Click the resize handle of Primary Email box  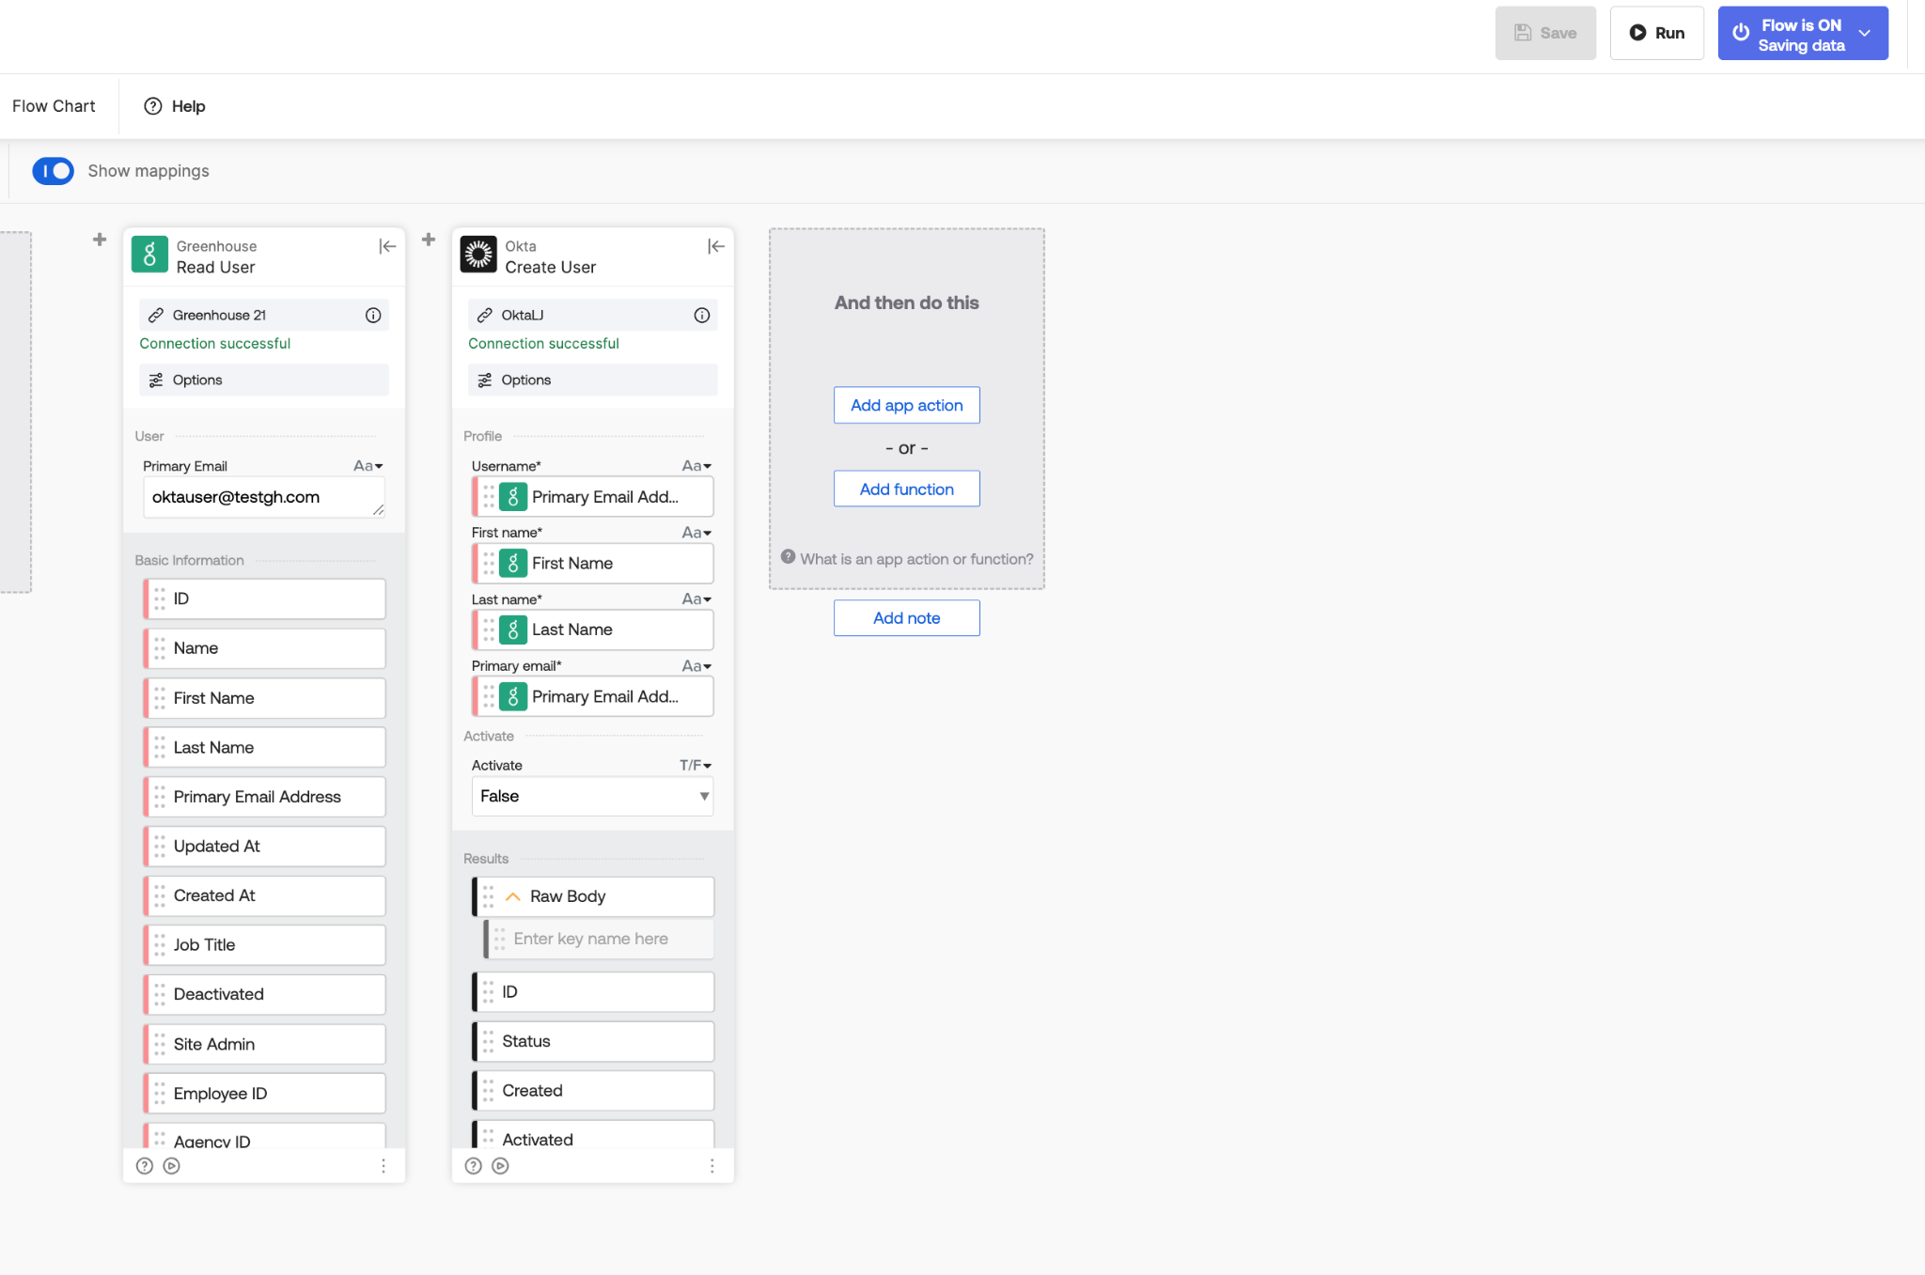point(378,510)
